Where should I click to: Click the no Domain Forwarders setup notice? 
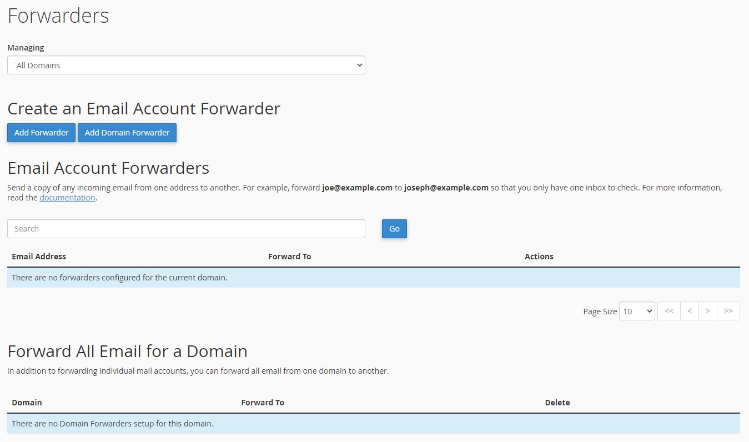(x=113, y=424)
